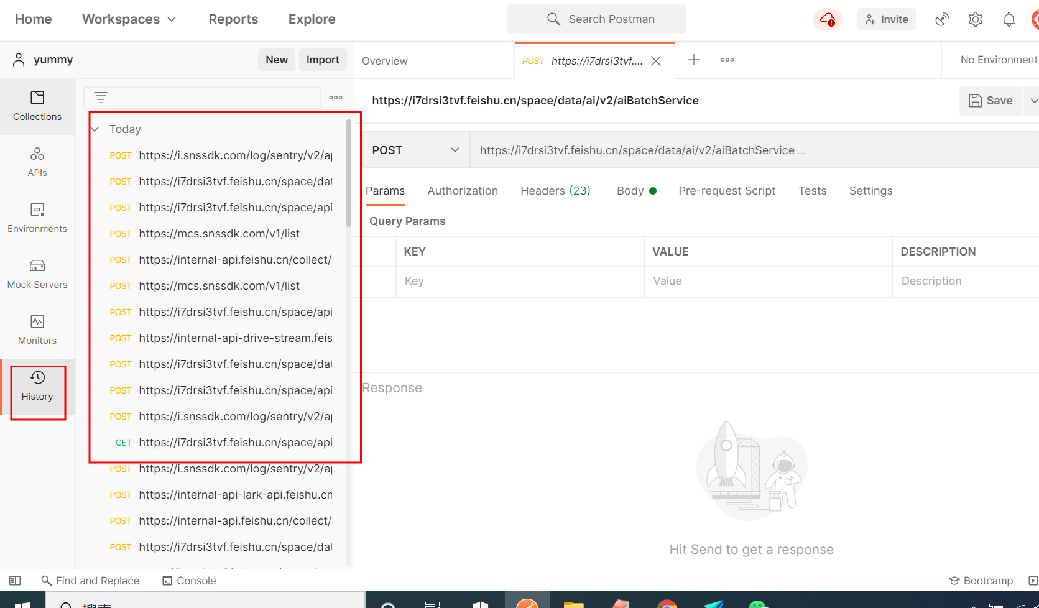Image resolution: width=1039 pixels, height=608 pixels.
Task: Click the red cloud sync error icon
Action: [x=827, y=19]
